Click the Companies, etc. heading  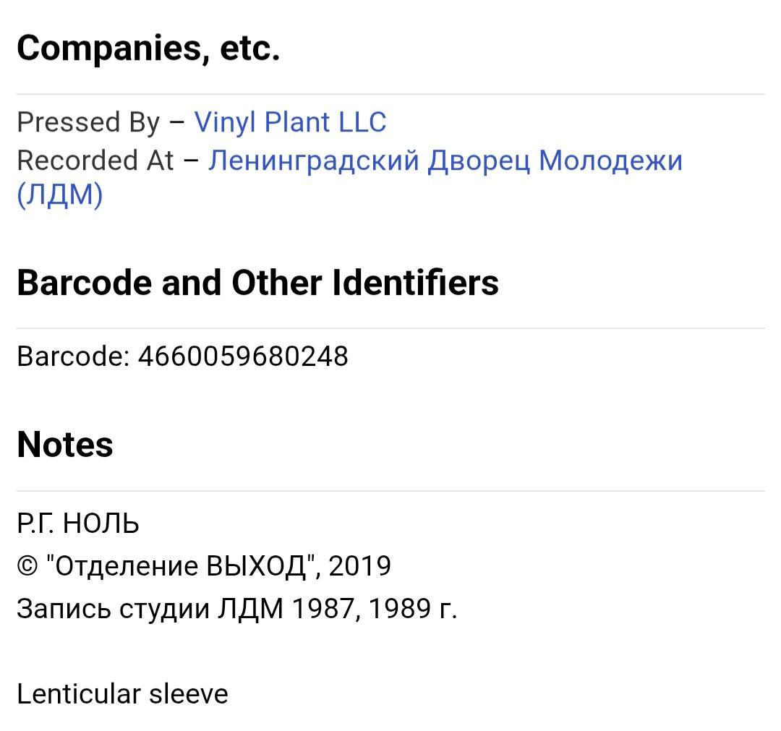tap(148, 48)
